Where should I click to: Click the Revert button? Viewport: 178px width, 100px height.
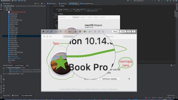click(x=115, y=31)
